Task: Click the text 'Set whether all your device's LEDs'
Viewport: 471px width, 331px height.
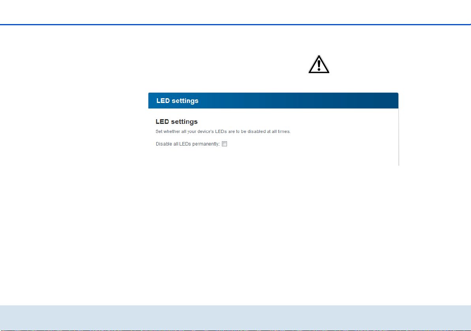Action: point(191,131)
